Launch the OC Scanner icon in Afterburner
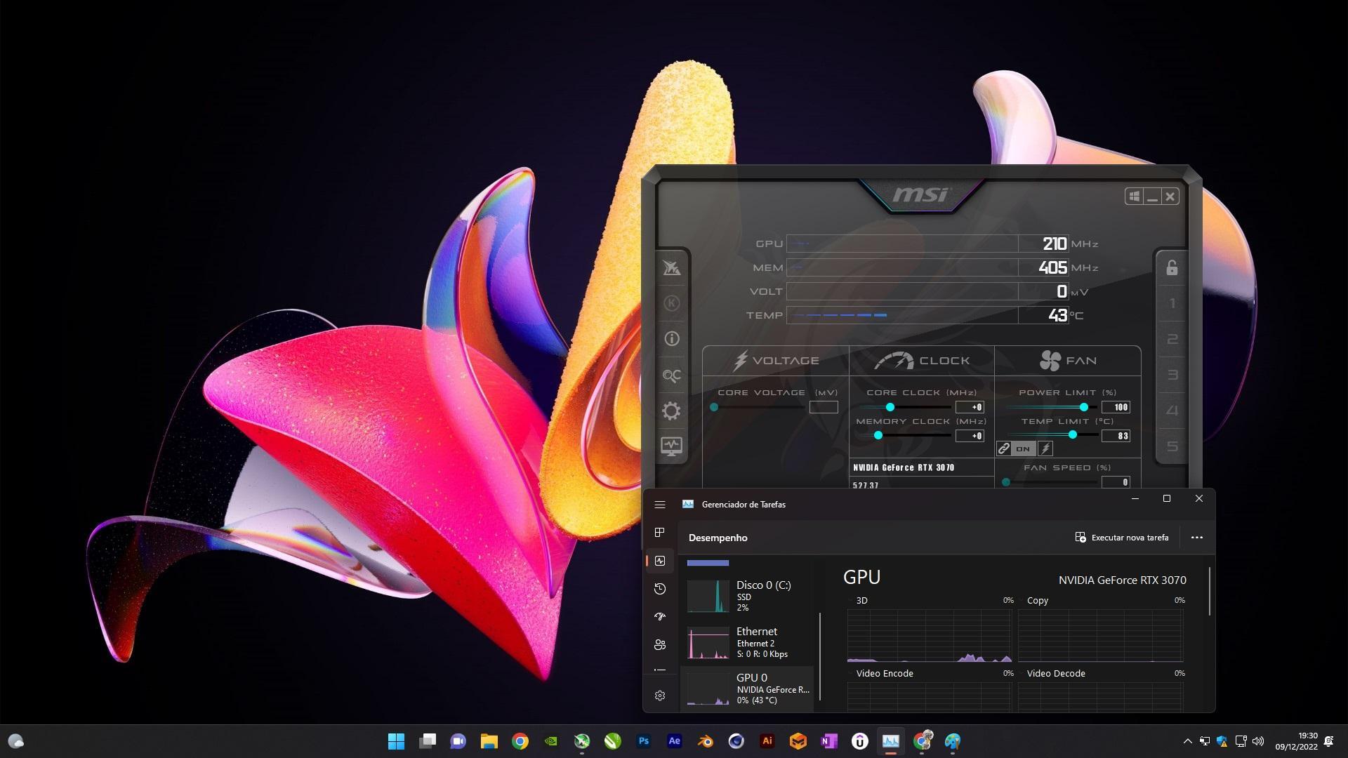 click(671, 375)
